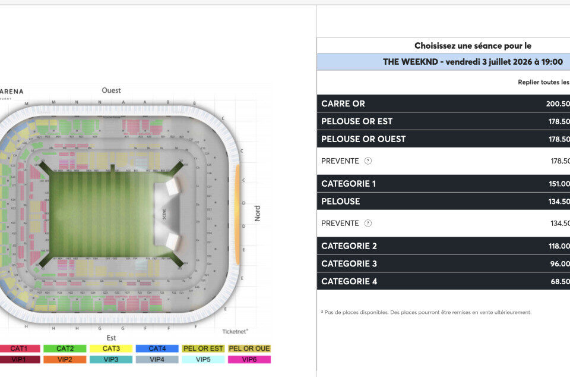Click the red CAT1 legend swatch
The width and height of the screenshot is (570, 377).
click(19, 348)
